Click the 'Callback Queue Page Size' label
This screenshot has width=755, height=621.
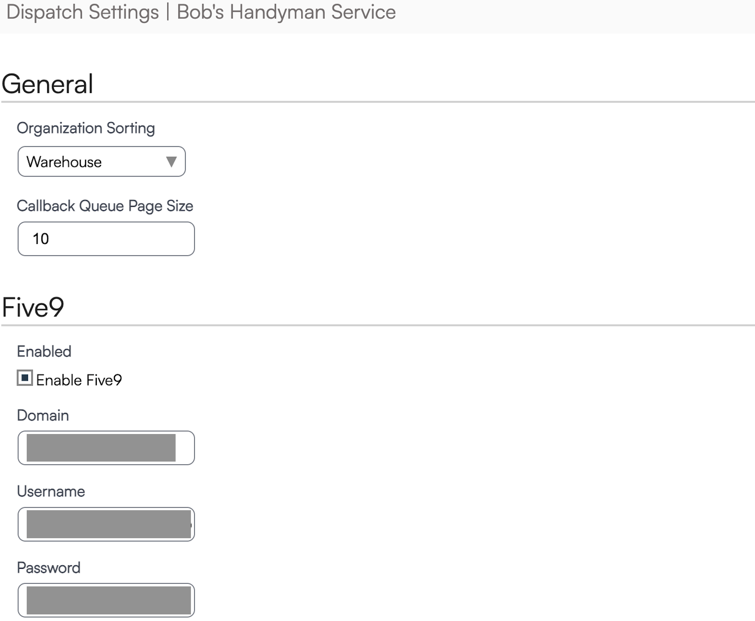[105, 206]
